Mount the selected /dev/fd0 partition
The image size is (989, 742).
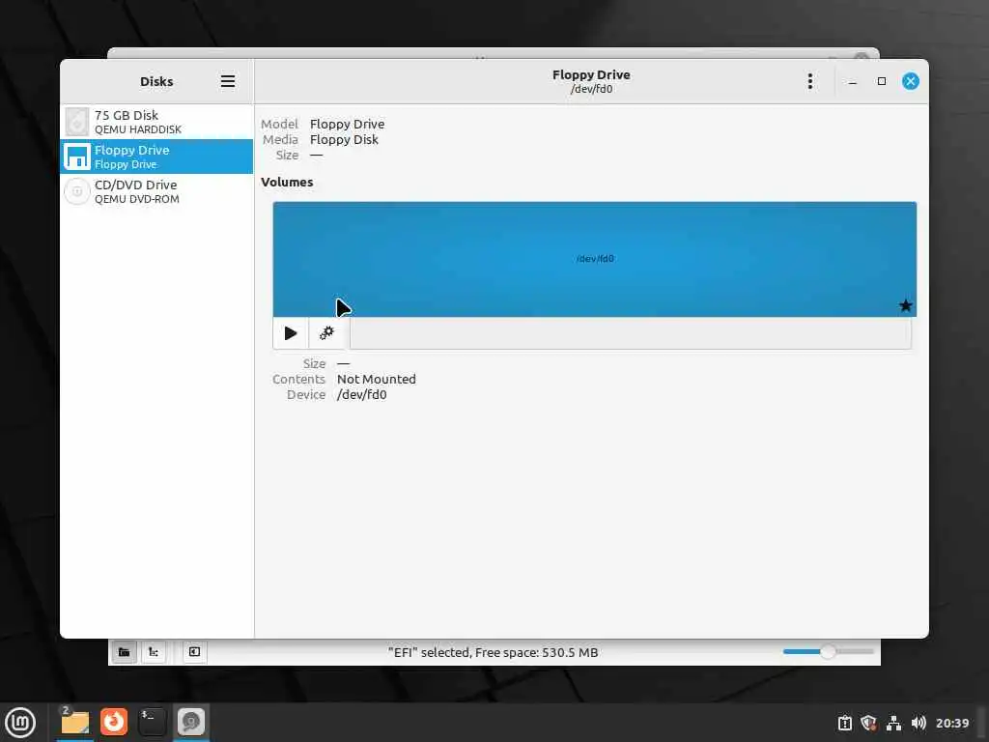[290, 333]
